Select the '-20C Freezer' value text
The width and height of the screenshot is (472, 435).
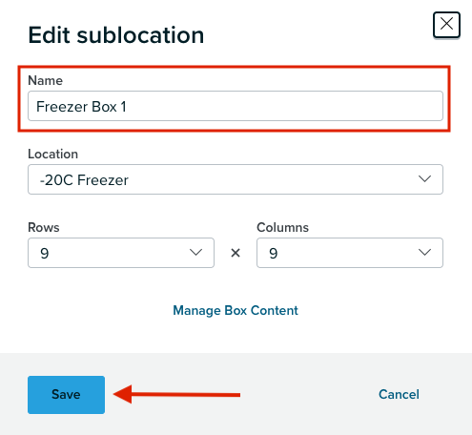pyautogui.click(x=84, y=180)
